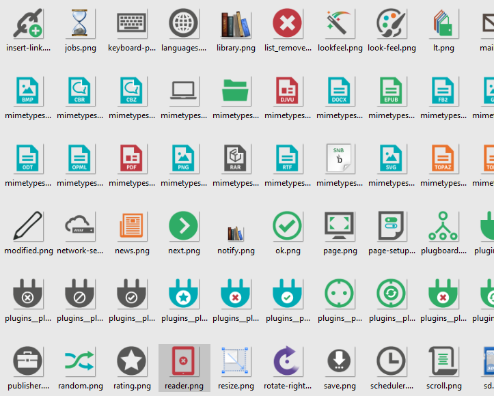Select the rotate-right purple arrow icon
The height and width of the screenshot is (396, 494).
point(286,361)
